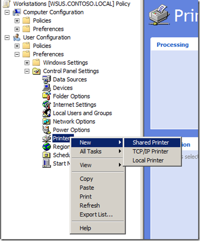Click the Start Menu icon
This screenshot has width=200, height=241.
pyautogui.click(x=46, y=164)
